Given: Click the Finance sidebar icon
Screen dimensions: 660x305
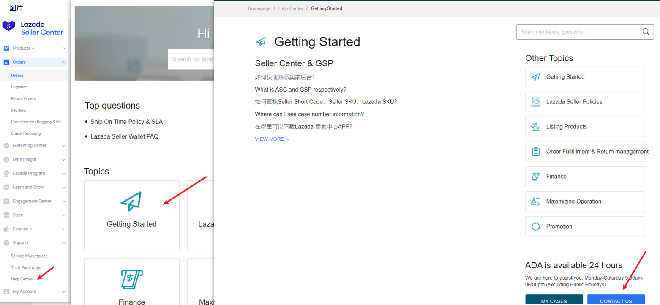Looking at the screenshot, I should pyautogui.click(x=6, y=229).
